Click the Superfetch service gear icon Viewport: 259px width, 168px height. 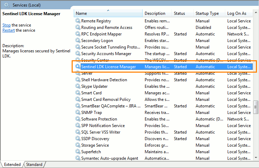click(78, 152)
